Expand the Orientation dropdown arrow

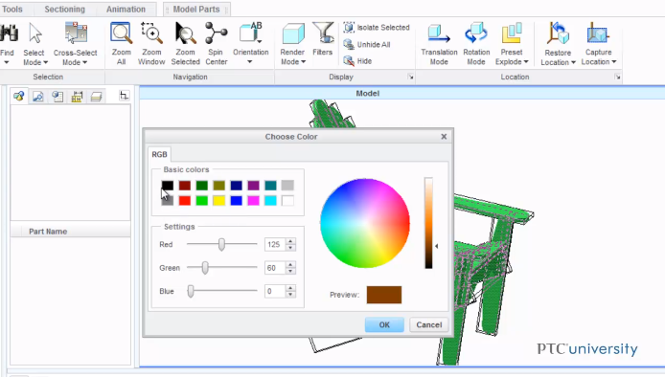(x=250, y=62)
